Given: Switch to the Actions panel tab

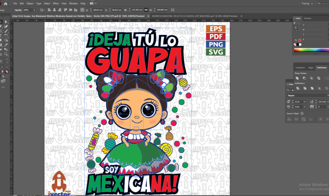Looking at the screenshot, I should pos(307,18).
